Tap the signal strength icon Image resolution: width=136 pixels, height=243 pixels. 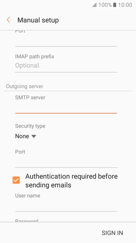point(94,5)
